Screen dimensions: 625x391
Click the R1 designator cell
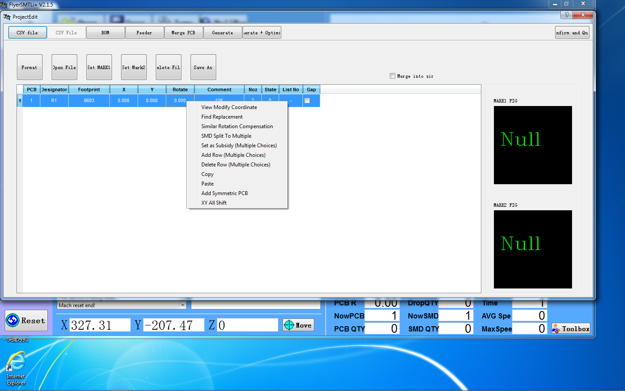click(54, 100)
